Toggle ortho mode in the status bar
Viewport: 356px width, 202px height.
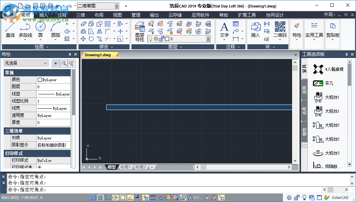pos(108,197)
